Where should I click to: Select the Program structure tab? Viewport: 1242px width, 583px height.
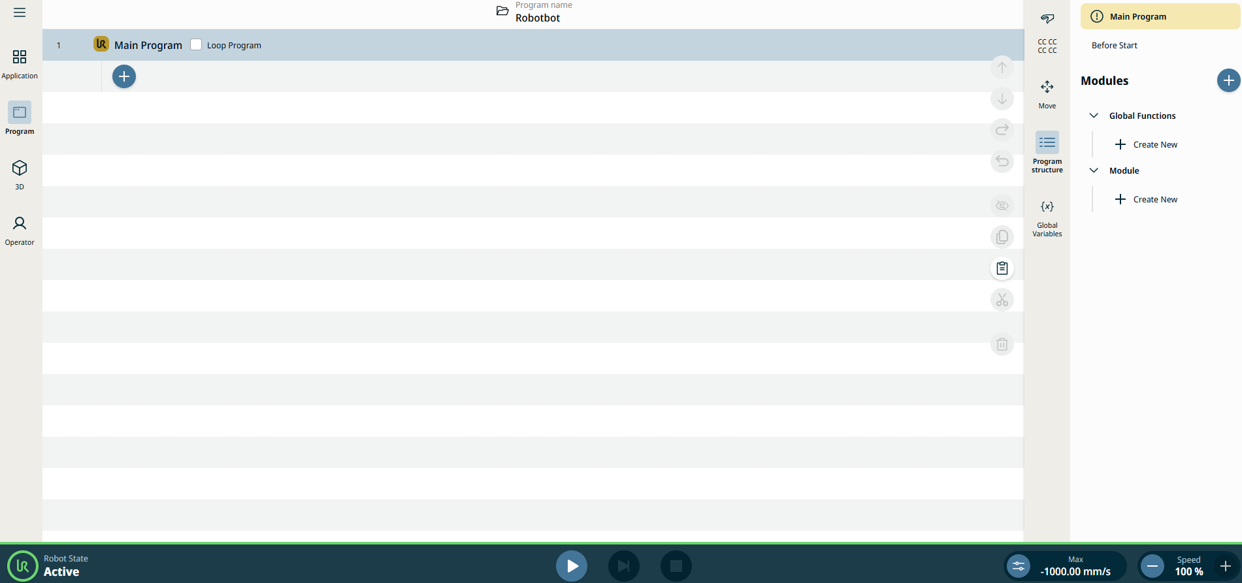pos(1047,151)
